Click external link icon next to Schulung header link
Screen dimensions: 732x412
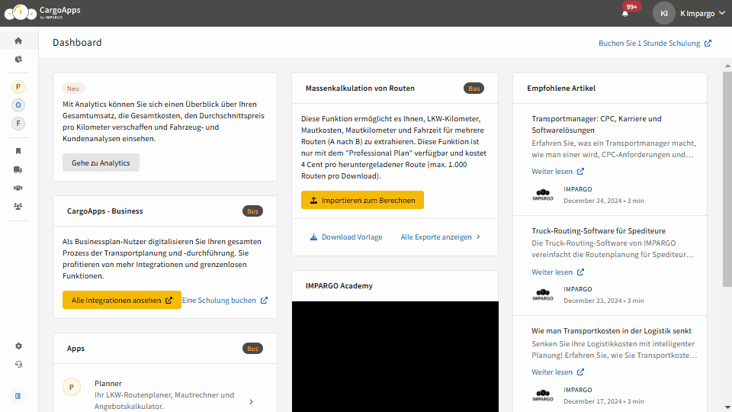708,43
